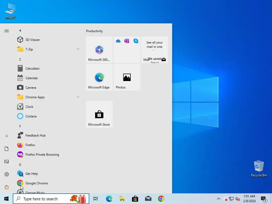Launch the Camera app

[48, 87]
